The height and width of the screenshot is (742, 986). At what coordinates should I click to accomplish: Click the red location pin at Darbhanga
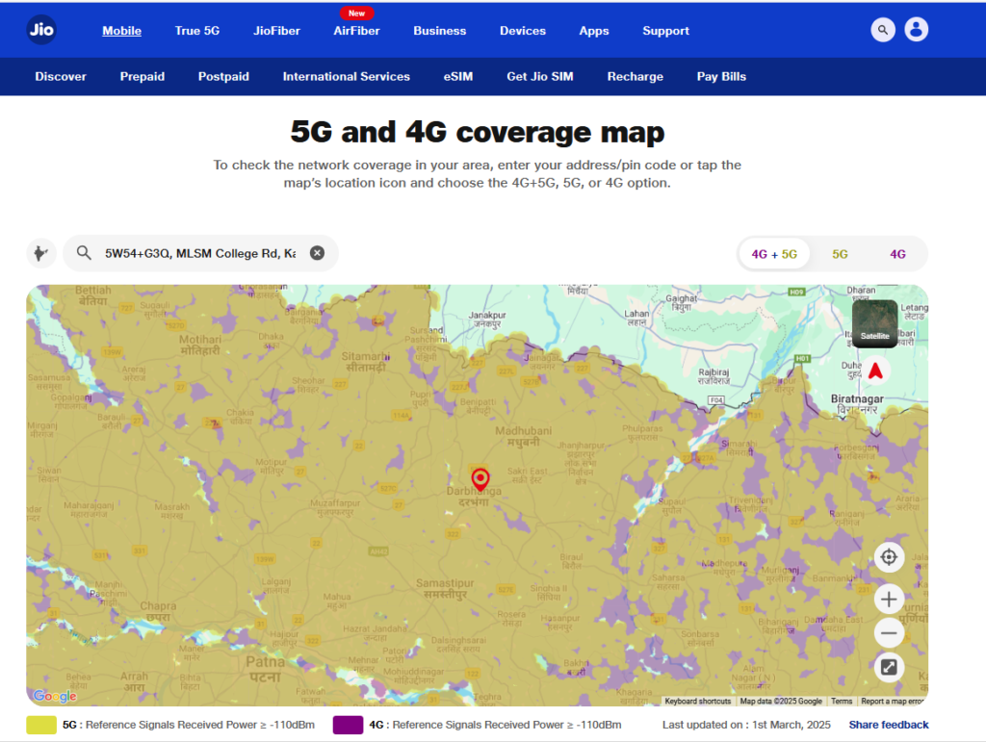coord(480,479)
